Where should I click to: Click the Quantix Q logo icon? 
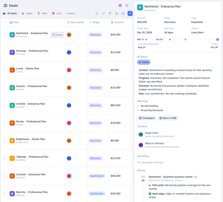pos(12,88)
